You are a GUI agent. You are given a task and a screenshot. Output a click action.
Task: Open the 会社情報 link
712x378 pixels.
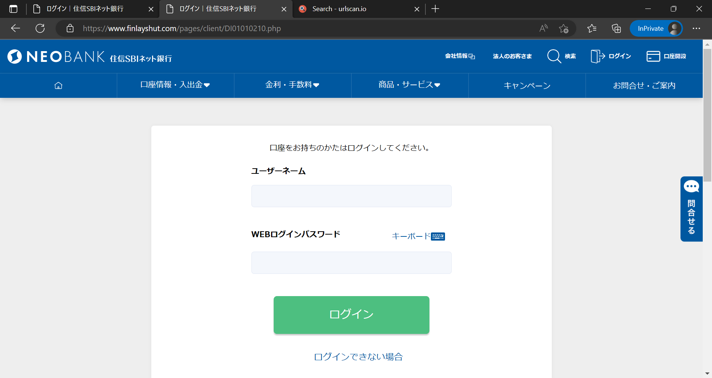(x=460, y=56)
